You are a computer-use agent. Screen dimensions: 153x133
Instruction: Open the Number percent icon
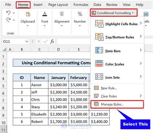(x=80, y=14)
